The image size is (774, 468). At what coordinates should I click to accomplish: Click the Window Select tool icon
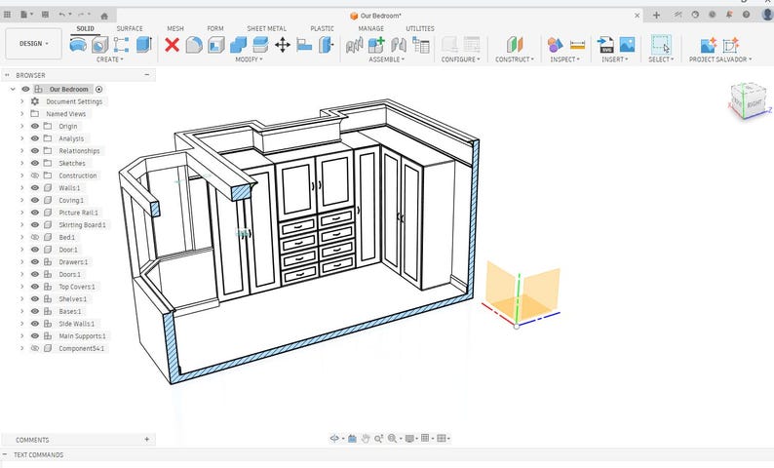(661, 45)
